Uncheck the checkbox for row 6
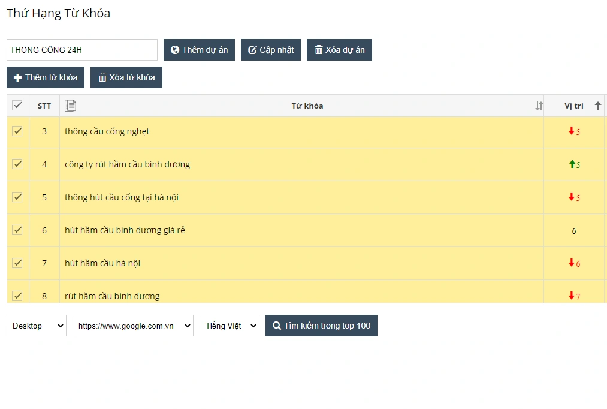 pos(17,230)
